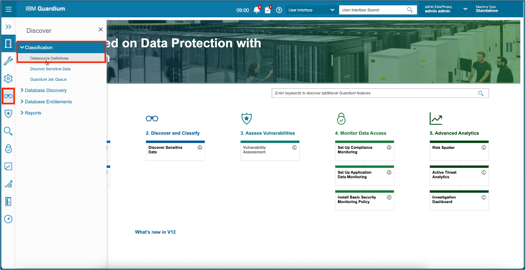Viewport: 526px width, 270px height.
Task: Open the Protect padlock sidebar icon
Action: pyautogui.click(x=9, y=149)
